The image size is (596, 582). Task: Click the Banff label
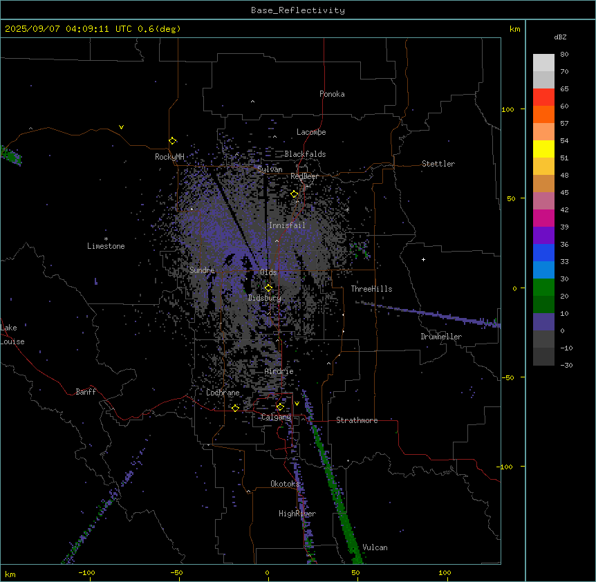tap(86, 392)
